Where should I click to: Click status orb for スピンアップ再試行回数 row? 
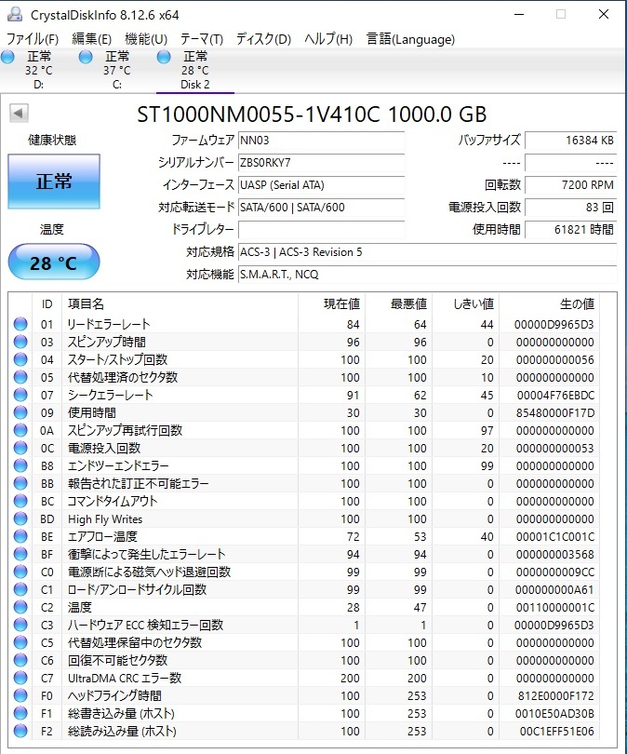(20, 430)
